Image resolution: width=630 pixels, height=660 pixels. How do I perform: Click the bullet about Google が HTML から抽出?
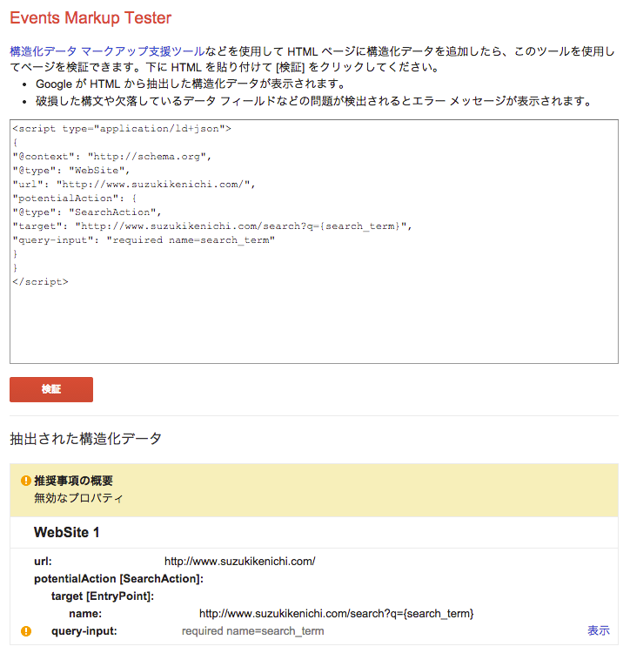point(190,84)
